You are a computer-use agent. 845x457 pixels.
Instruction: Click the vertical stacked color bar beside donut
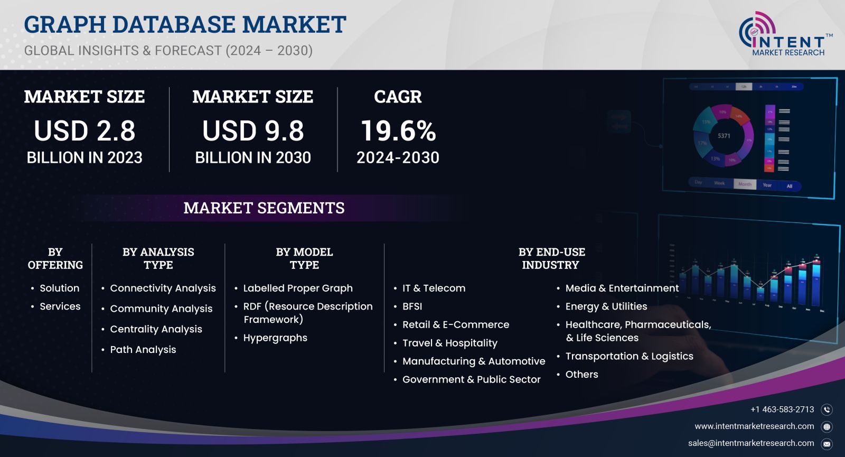769,138
